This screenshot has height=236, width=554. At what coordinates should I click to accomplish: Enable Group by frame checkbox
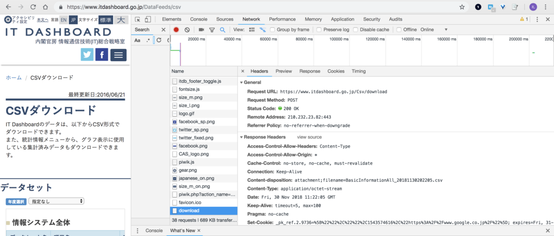tap(273, 30)
